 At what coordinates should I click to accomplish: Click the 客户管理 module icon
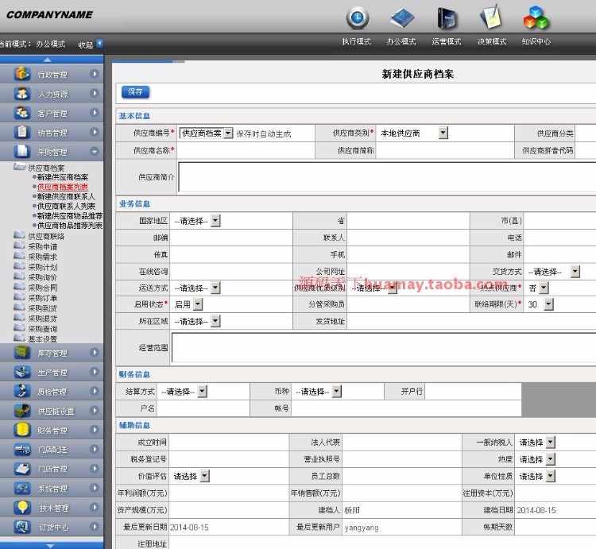point(22,113)
